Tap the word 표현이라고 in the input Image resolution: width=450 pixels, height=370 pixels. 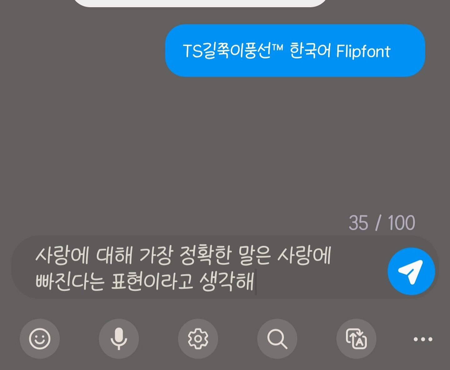152,282
